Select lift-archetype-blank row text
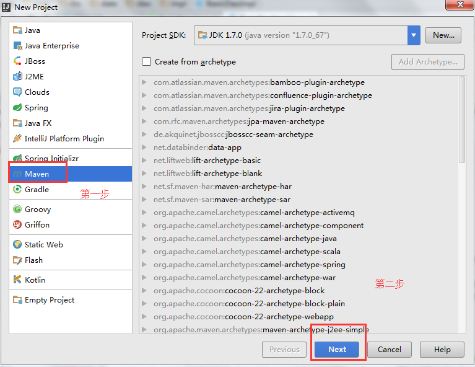Screen dimensions: 475x367 point(208,174)
